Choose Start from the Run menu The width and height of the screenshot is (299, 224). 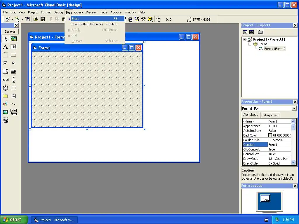tap(95, 19)
